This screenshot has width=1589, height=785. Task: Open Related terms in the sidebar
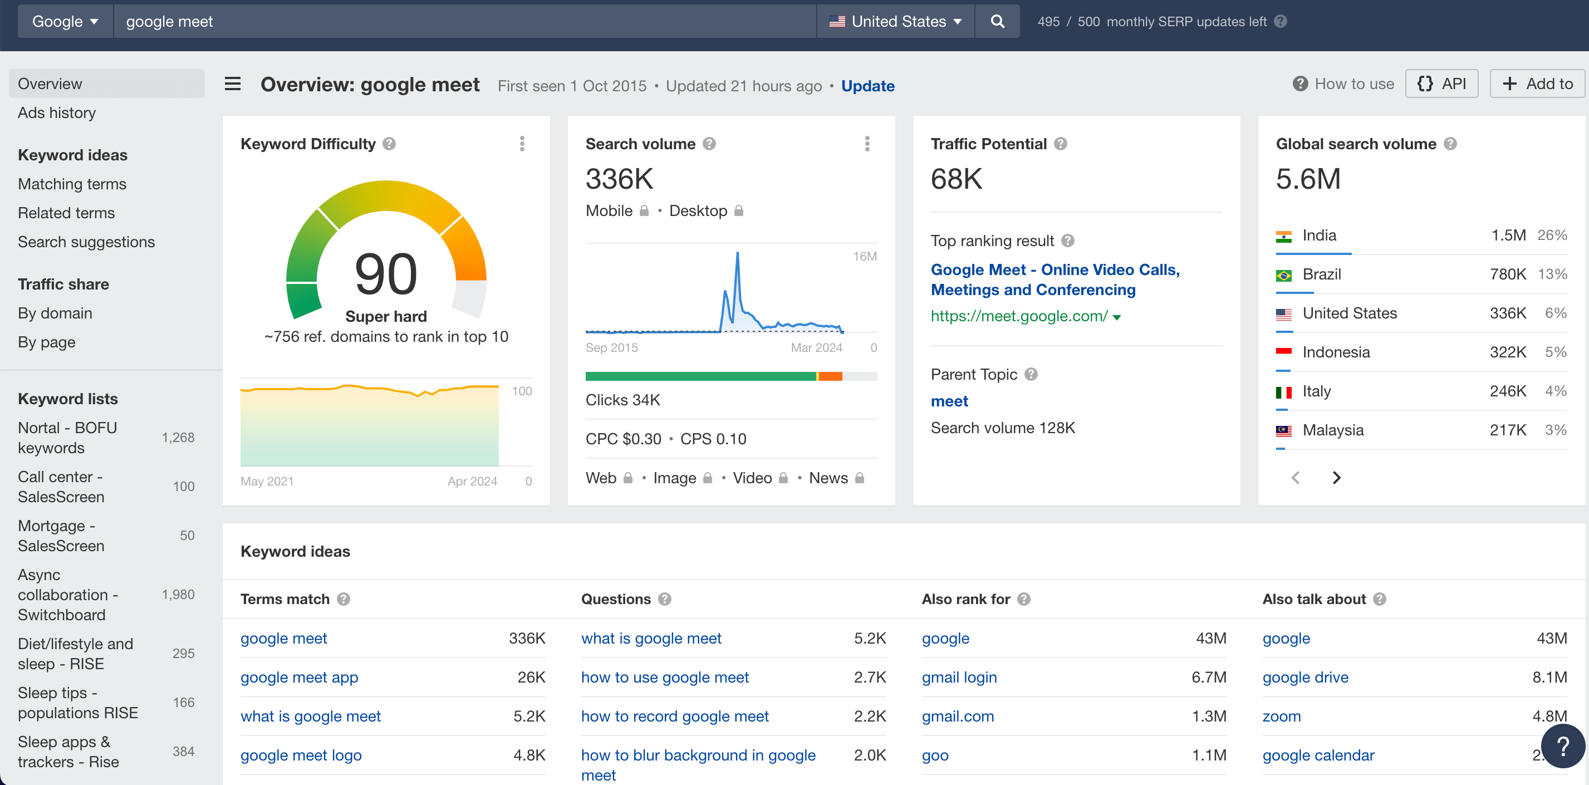tap(66, 213)
